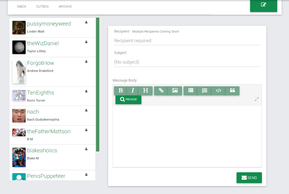Insert a hyperlink using the link icon
Image resolution: width=289 pixels, height=194 pixels.
tap(161, 90)
